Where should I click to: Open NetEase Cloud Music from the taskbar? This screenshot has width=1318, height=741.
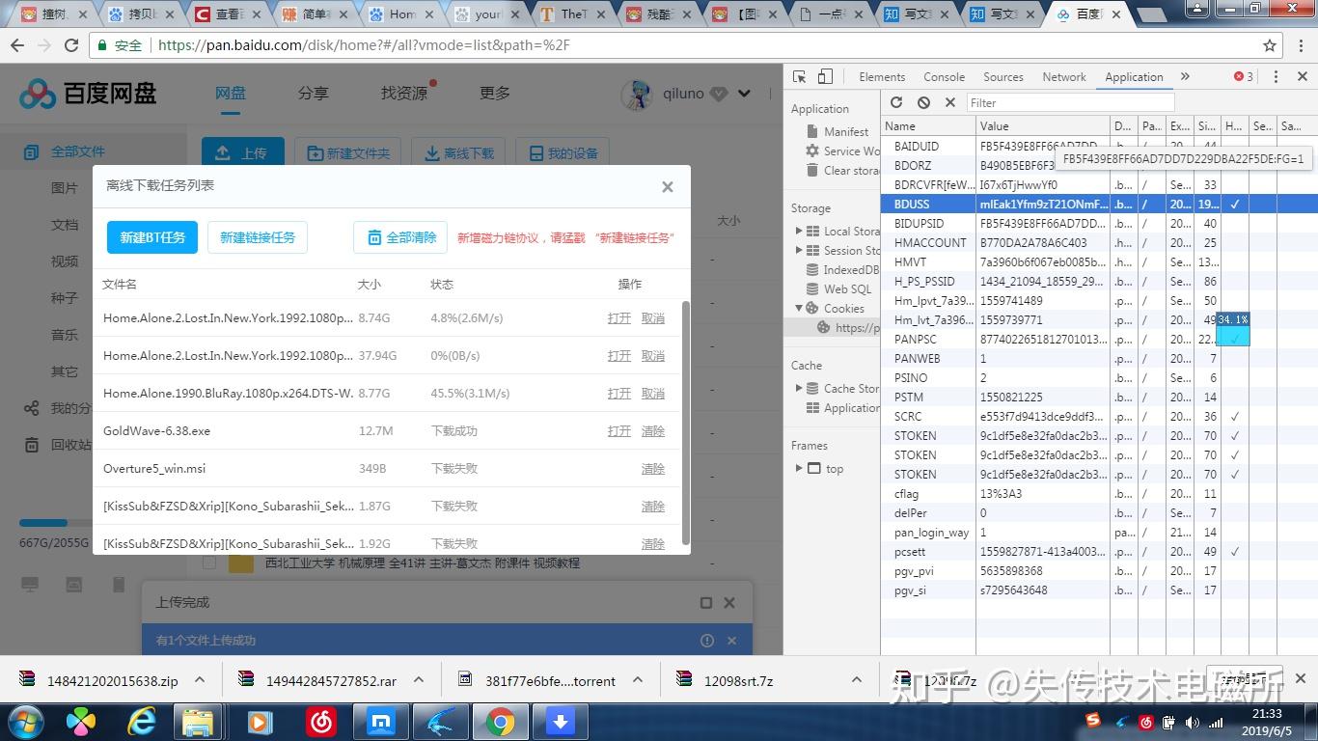click(x=320, y=722)
